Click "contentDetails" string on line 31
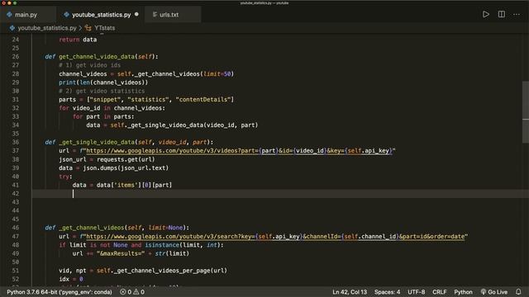The height and width of the screenshot is (297, 529). click(203, 100)
